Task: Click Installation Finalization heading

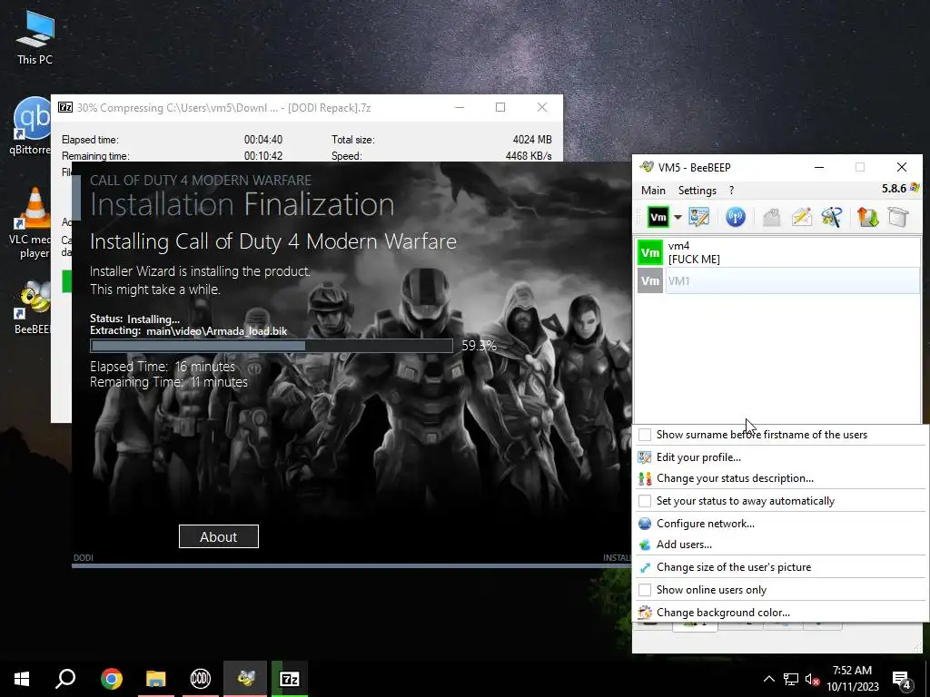Action: coord(242,204)
